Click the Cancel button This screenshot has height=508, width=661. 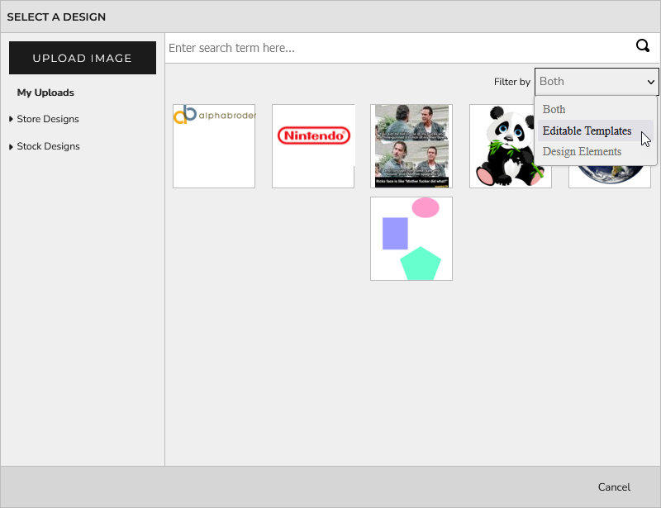(x=614, y=487)
